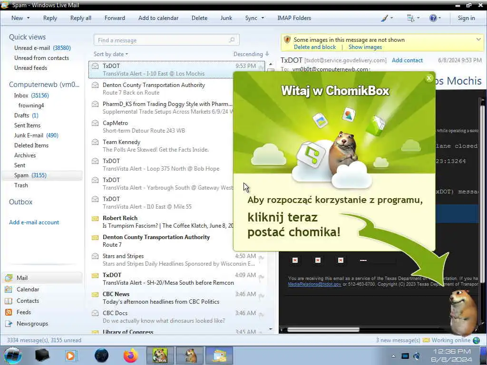Viewport: 487px width, 365px height.
Task: Click Delete in the toolbar
Action: pos(199,18)
